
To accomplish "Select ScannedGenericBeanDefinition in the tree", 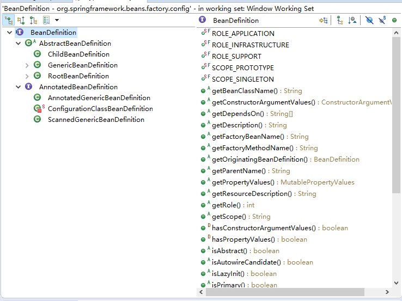I will 96,120.
